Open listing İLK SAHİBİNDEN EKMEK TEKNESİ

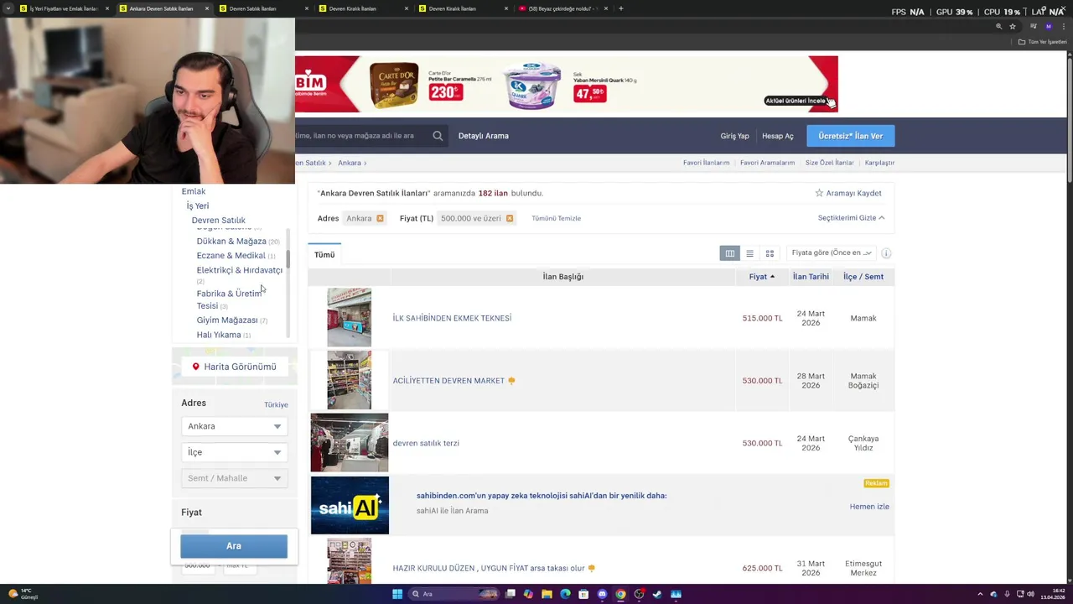[452, 318]
